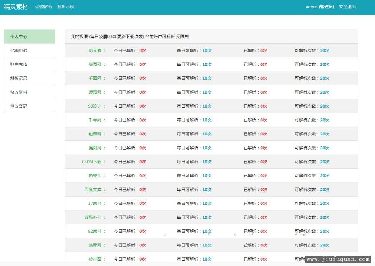
Task: Click 已解析 0次 in the 觅元素 row
Action: coord(255,50)
